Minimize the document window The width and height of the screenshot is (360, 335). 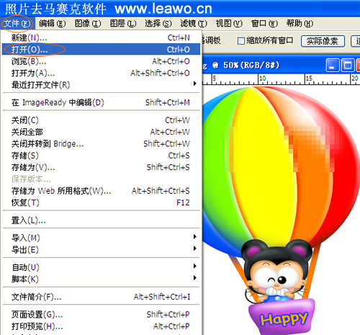coord(333,66)
